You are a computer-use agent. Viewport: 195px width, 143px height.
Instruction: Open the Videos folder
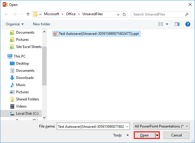(18, 106)
